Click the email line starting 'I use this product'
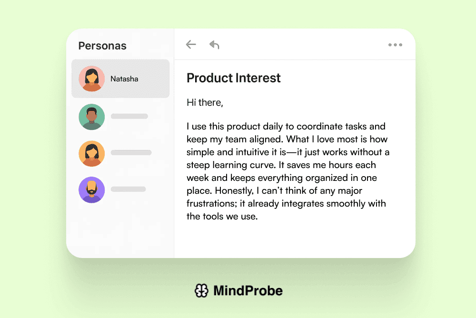This screenshot has height=318, width=476. (x=286, y=127)
